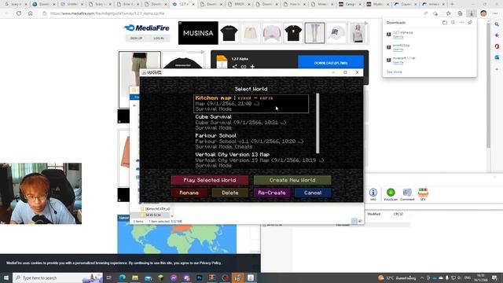Click the MUSINSA ad banner logo
Image resolution: width=503 pixels, height=283 pixels.
198,33
